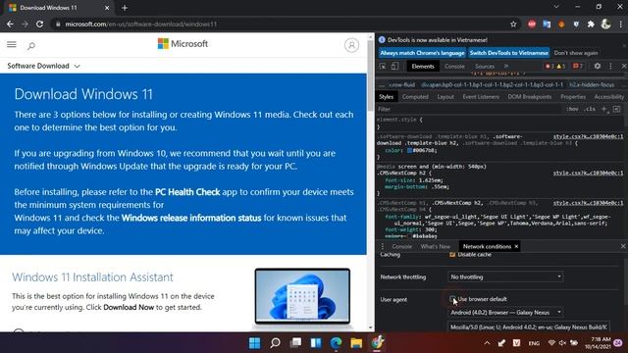Open the Event Listeners tab

pyautogui.click(x=481, y=97)
